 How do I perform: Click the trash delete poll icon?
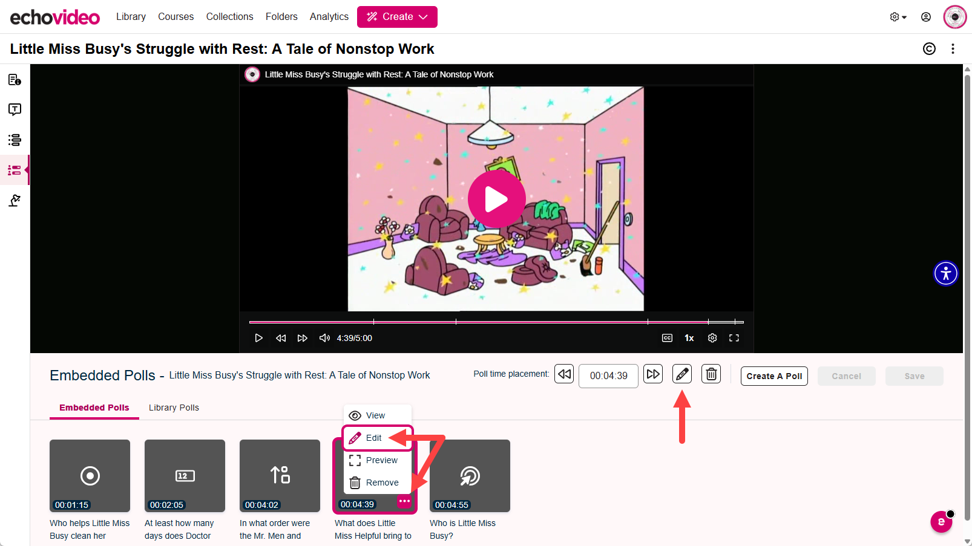pos(711,374)
